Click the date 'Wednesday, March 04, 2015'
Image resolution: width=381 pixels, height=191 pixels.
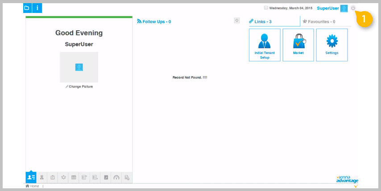click(291, 8)
